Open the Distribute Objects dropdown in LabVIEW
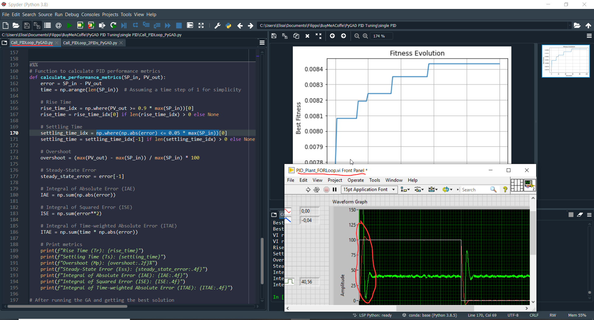Image resolution: width=594 pixels, height=320 pixels. click(419, 189)
